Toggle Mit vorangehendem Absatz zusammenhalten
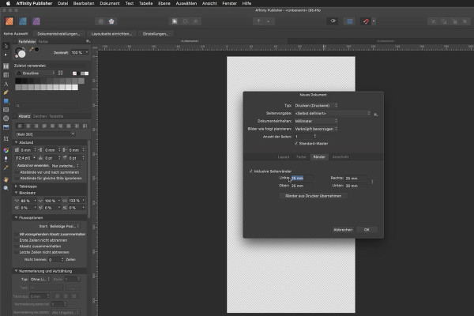Image resolution: width=474 pixels, height=316 pixels. pos(17,234)
